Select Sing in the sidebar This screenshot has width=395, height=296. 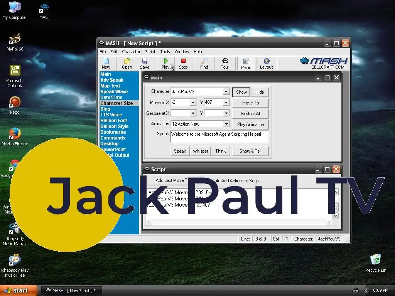coord(105,109)
